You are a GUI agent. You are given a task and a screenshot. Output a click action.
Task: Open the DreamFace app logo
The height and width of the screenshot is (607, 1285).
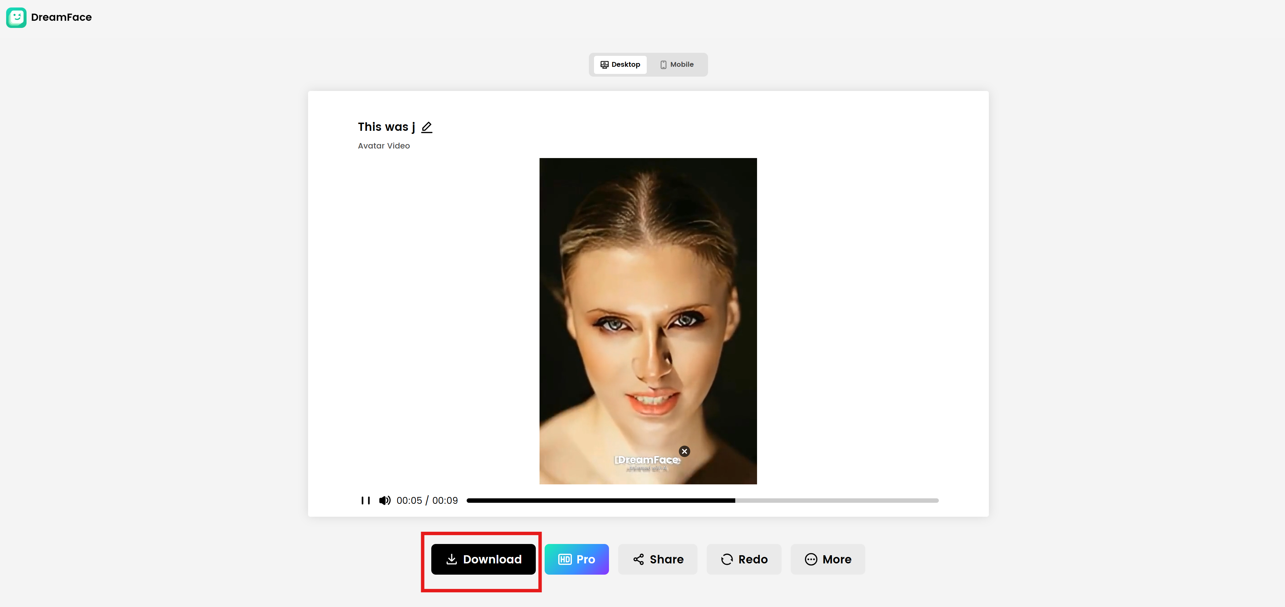tap(16, 17)
